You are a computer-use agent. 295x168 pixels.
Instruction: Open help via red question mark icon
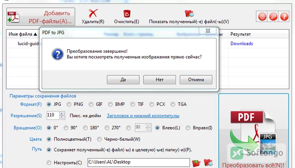point(284,17)
